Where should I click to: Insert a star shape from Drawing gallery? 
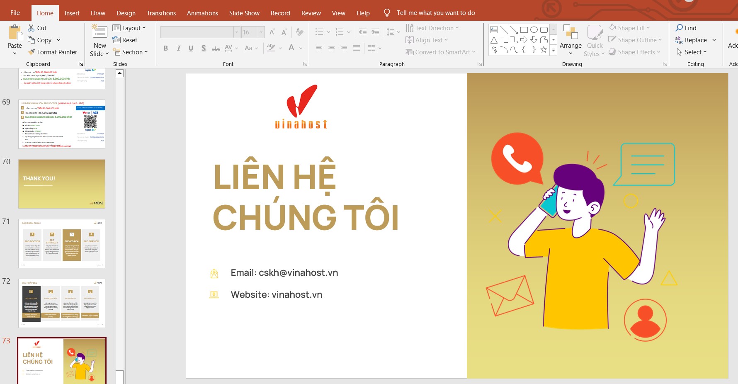pos(544,49)
